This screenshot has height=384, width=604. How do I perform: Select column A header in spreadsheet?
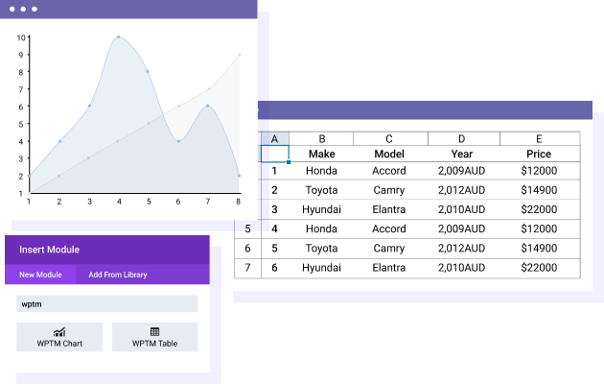(274, 138)
